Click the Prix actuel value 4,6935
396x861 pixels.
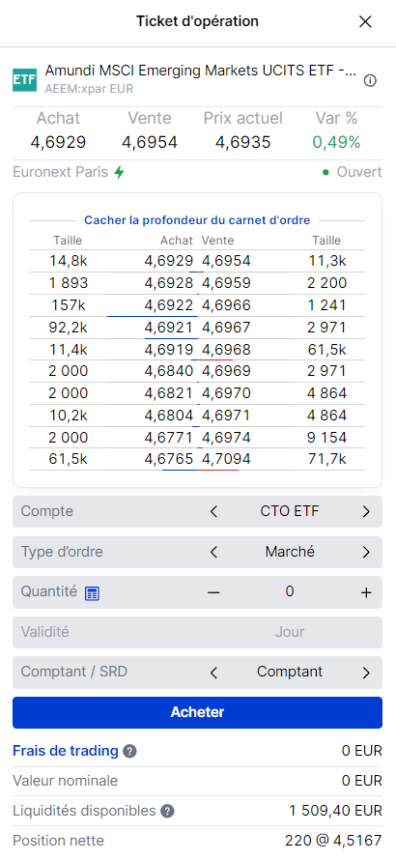(243, 143)
